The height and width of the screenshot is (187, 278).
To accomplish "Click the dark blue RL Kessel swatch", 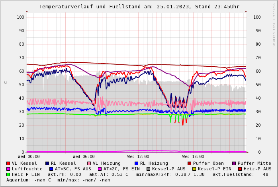I will point(47,164).
